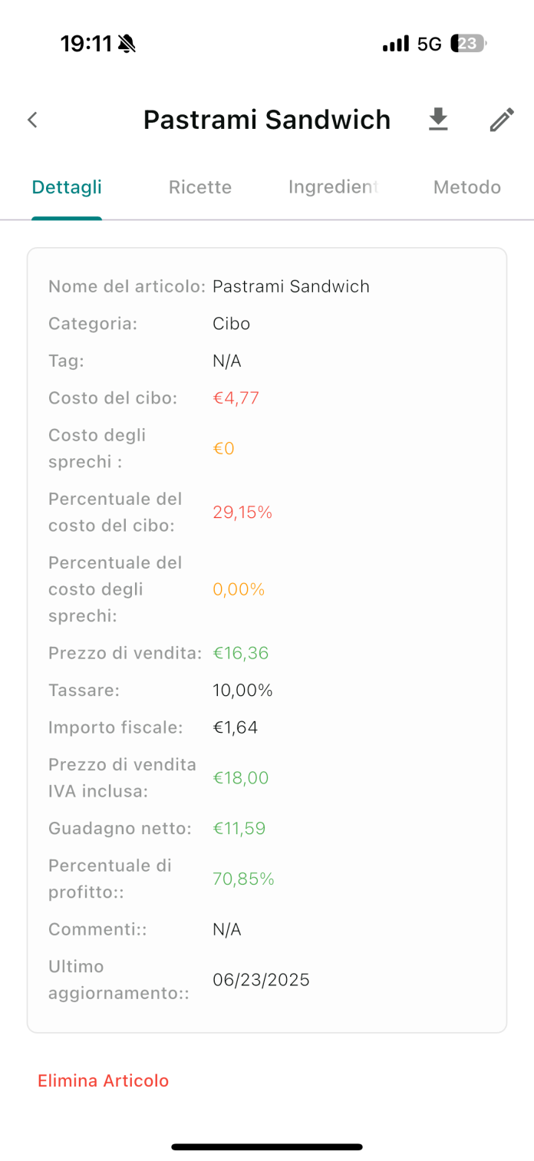The width and height of the screenshot is (534, 1161).
Task: Tap the pencil edit icon
Action: (502, 120)
